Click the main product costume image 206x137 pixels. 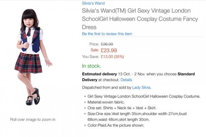pos(33,57)
